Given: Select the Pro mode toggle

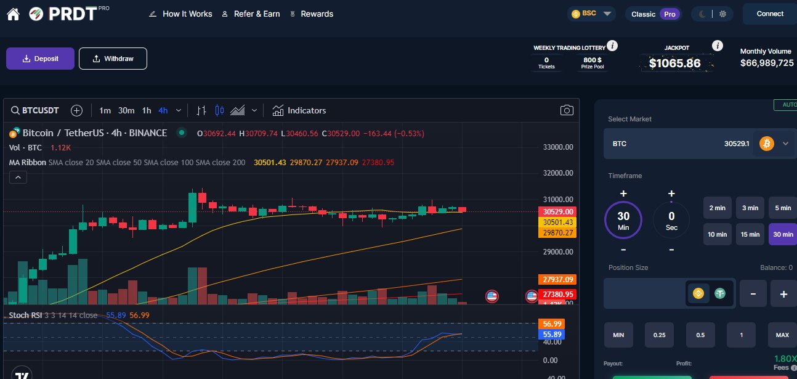Looking at the screenshot, I should 670,14.
